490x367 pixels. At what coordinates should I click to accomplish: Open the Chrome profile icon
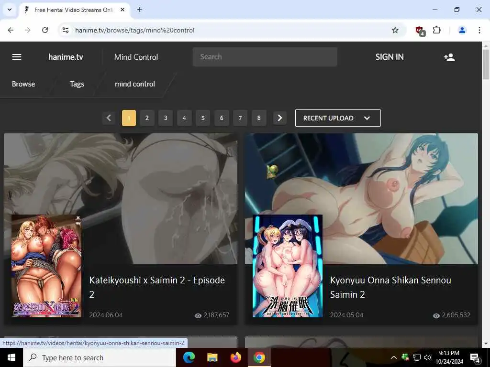[x=462, y=30]
